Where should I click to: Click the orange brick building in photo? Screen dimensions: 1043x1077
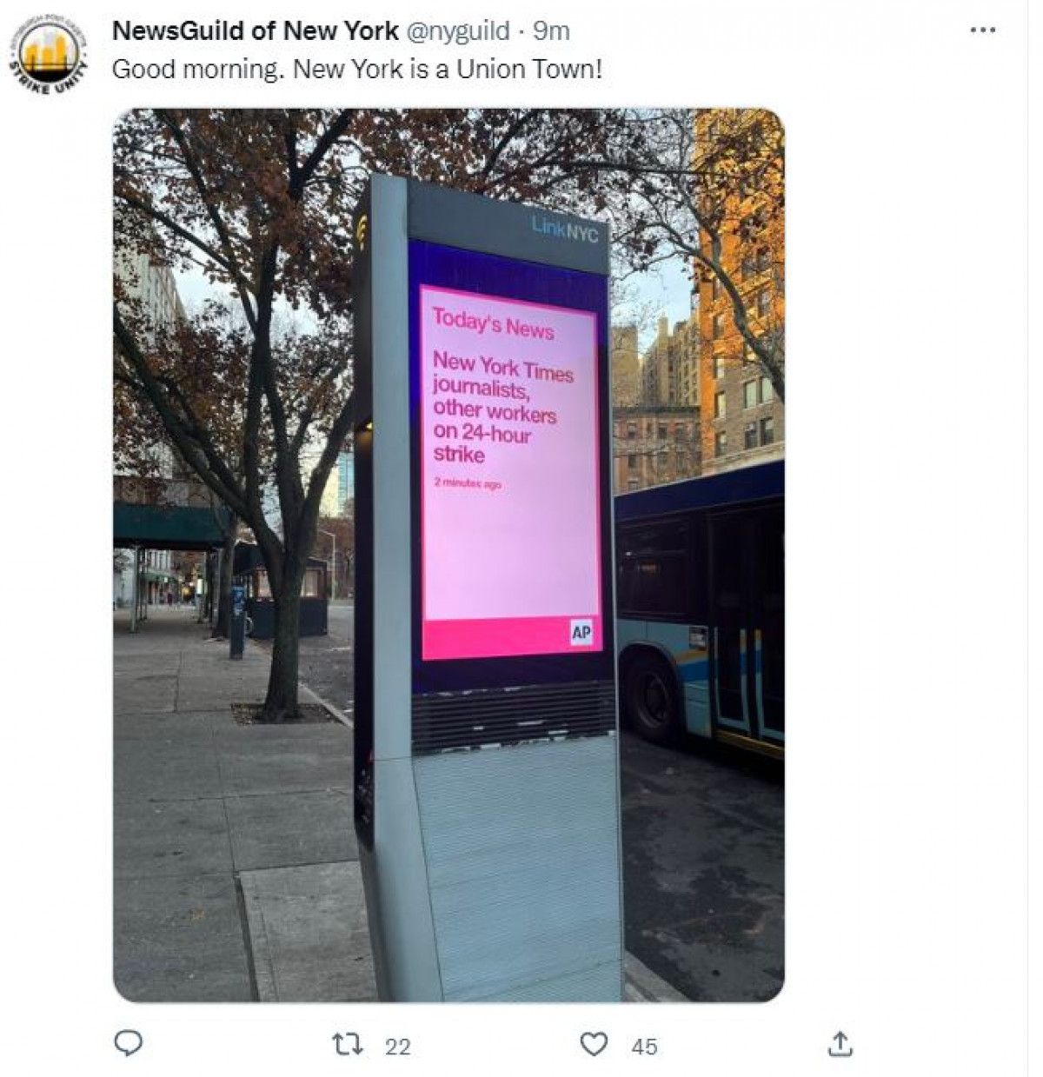(x=741, y=287)
